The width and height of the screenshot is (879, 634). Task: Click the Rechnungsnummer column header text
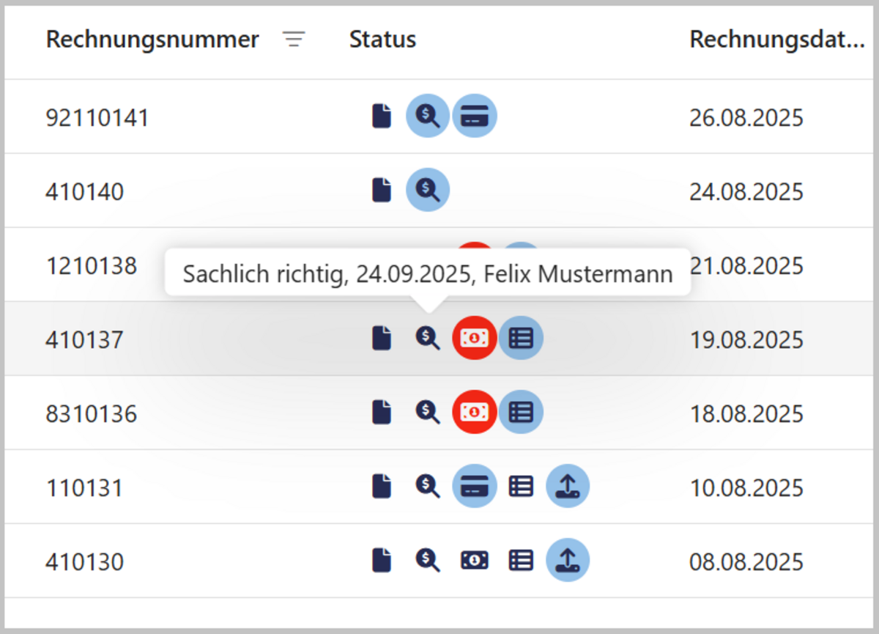tap(152, 40)
